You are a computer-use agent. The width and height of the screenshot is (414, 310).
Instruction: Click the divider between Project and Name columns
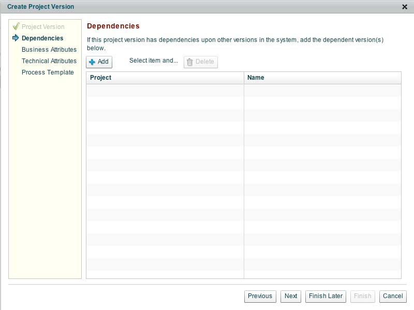244,78
